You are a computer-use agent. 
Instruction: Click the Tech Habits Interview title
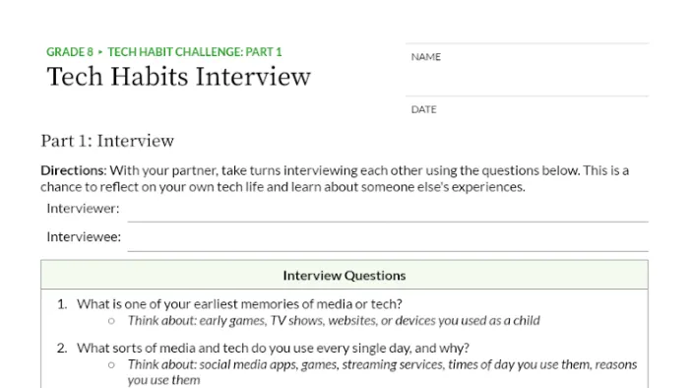tap(179, 77)
